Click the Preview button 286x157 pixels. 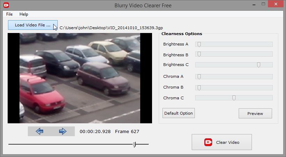tap(255, 114)
